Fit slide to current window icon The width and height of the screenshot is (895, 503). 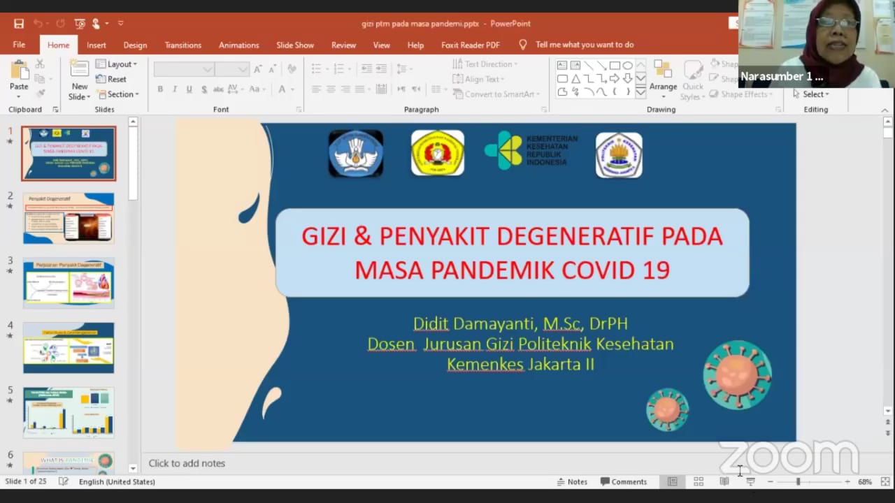pyautogui.click(x=885, y=482)
